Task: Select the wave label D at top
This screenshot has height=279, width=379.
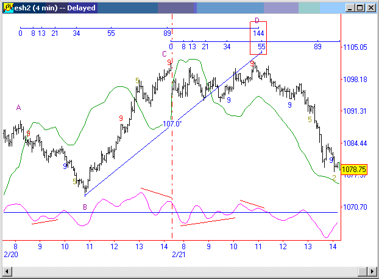Action: pos(257,21)
